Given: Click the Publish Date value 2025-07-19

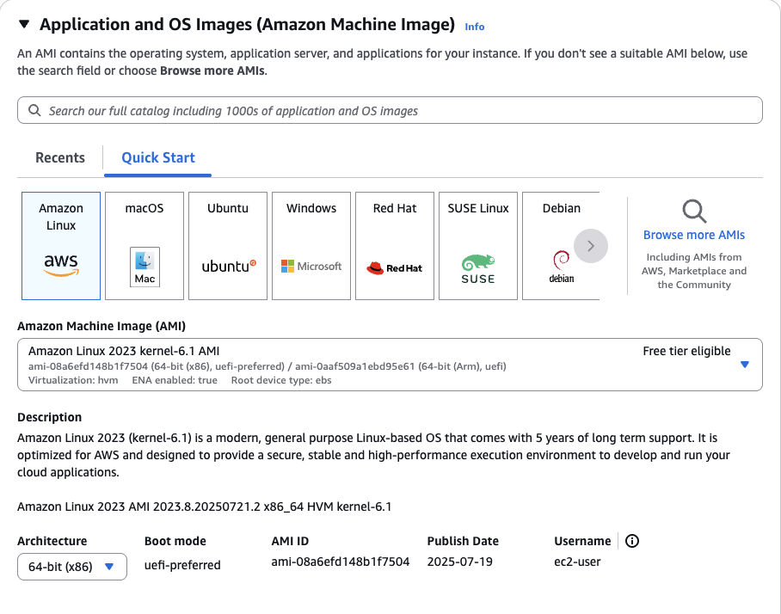Looking at the screenshot, I should [x=459, y=562].
